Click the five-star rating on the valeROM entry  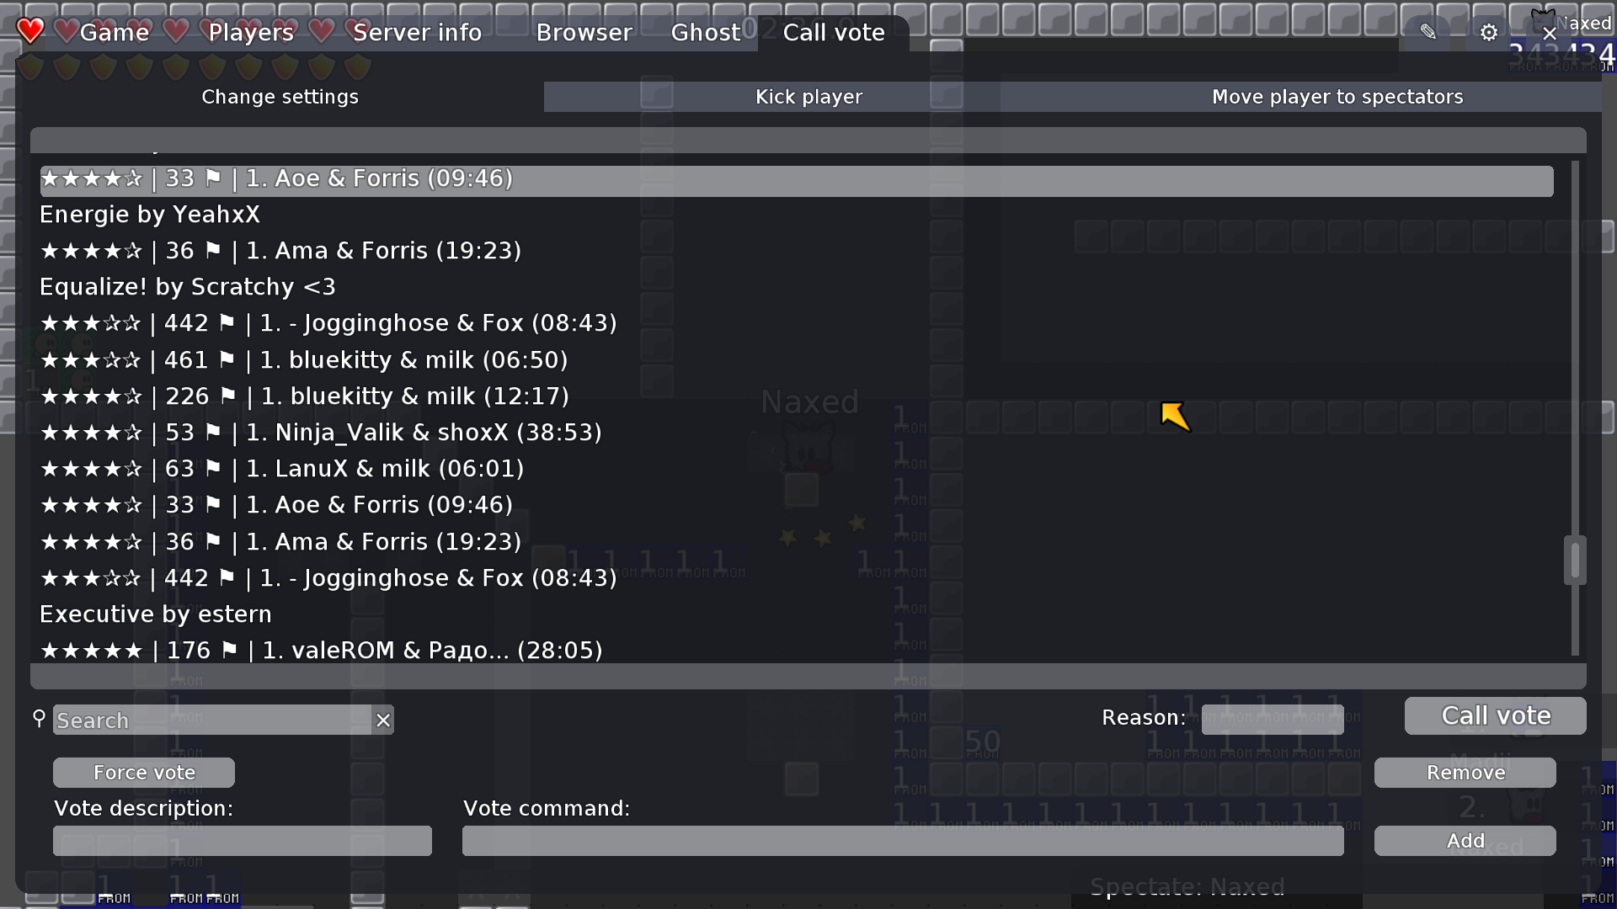coord(92,650)
